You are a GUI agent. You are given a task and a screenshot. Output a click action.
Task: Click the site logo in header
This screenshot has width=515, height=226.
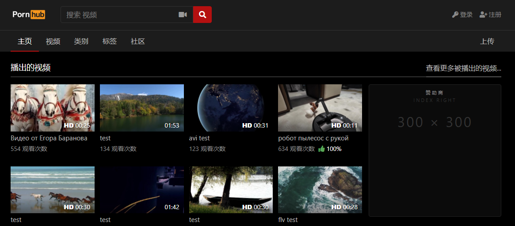(29, 15)
